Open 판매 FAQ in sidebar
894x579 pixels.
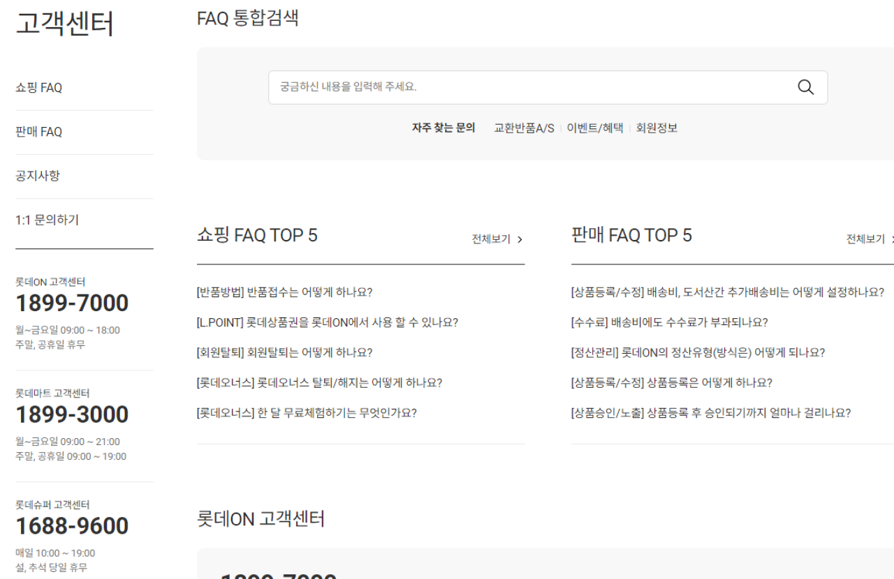[38, 132]
